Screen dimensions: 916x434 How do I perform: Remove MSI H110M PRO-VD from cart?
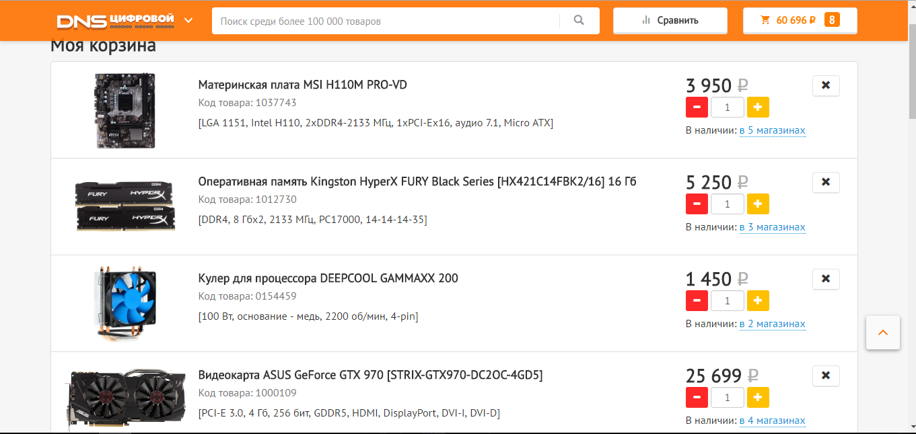click(x=826, y=85)
